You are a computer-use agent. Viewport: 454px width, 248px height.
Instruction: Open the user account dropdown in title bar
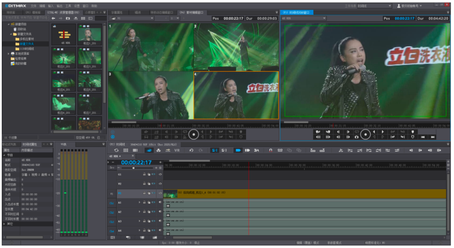point(409,6)
